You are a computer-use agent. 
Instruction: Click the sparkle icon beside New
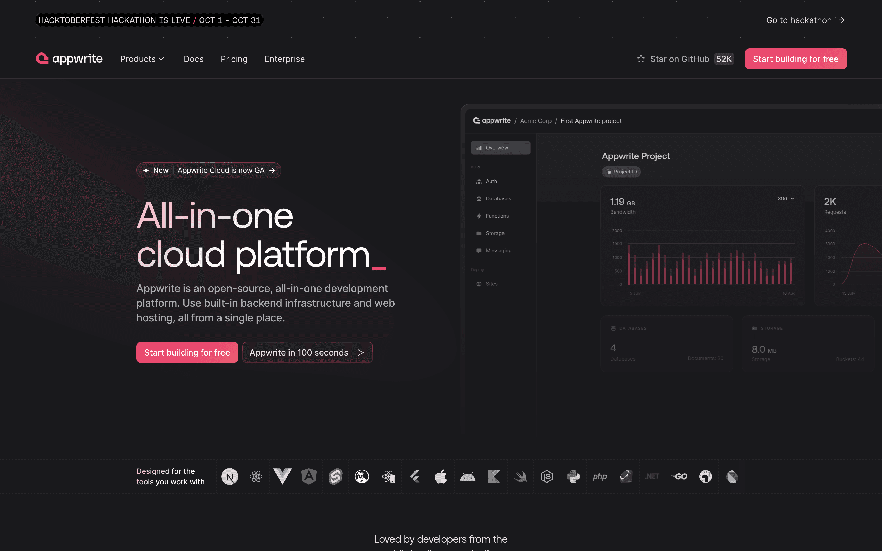(x=146, y=170)
